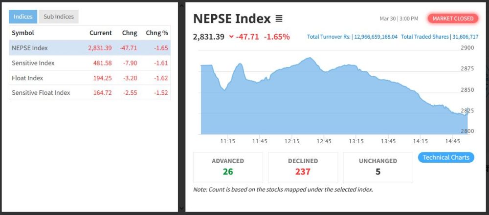Viewport: 489px width, 215px height.
Task: Click the scroll-down arrow between the panels
Action: (181, 208)
